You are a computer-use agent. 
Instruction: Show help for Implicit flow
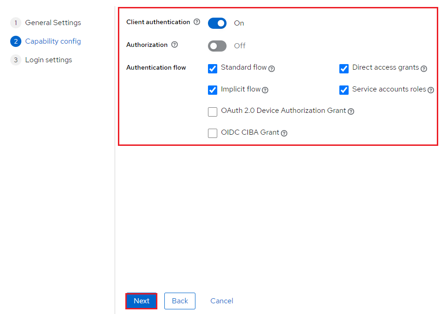click(x=265, y=90)
